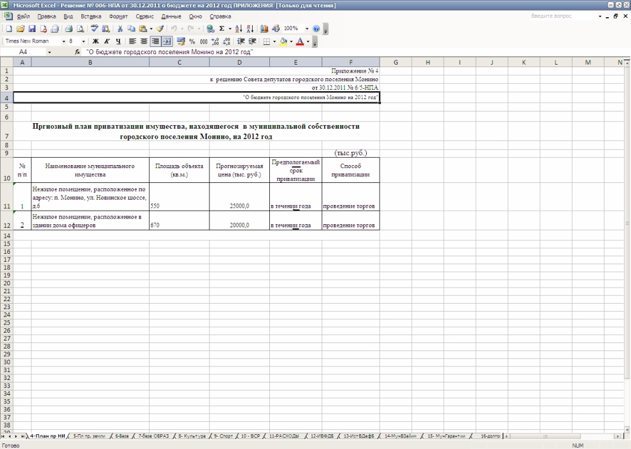Viewport: 631px width, 449px height.
Task: Click the Percent Style icon
Action: click(x=192, y=41)
